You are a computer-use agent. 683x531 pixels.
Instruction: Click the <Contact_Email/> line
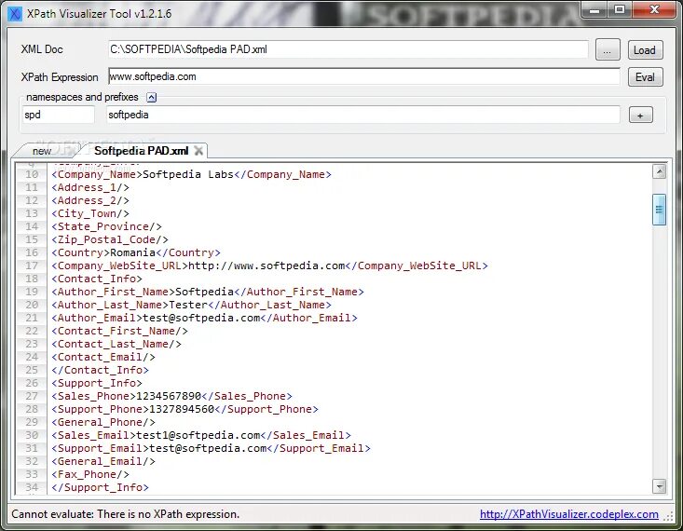coord(103,358)
